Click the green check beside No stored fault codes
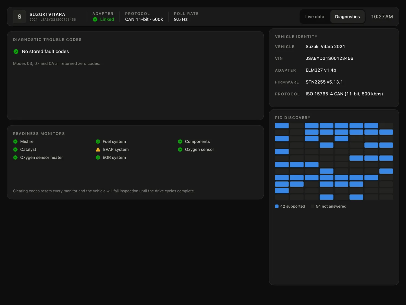The height and width of the screenshot is (305, 406). tap(16, 52)
